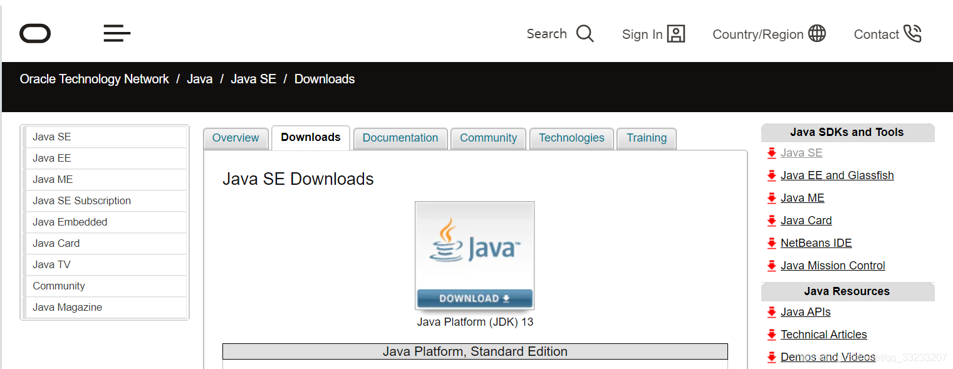This screenshot has height=369, width=953.
Task: Click red arrow beside Java EE and Glassfish
Action: pos(771,175)
